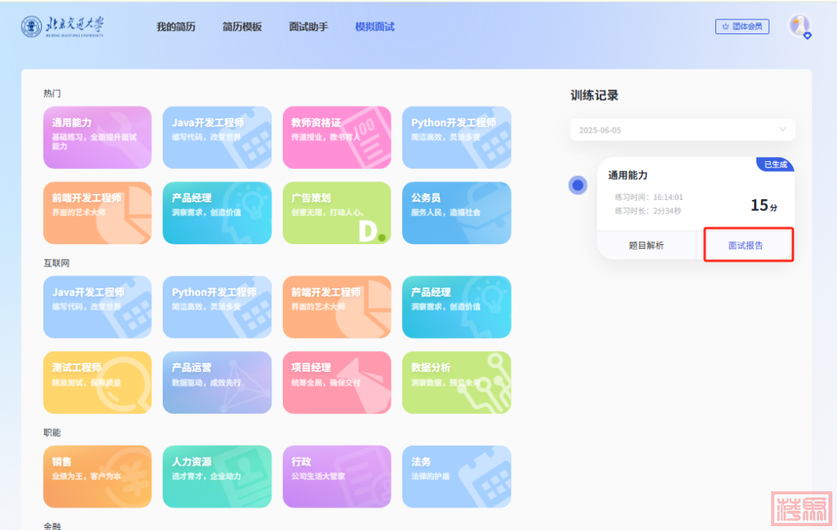Open the user avatar profile icon
The image size is (837, 530).
[x=798, y=26]
